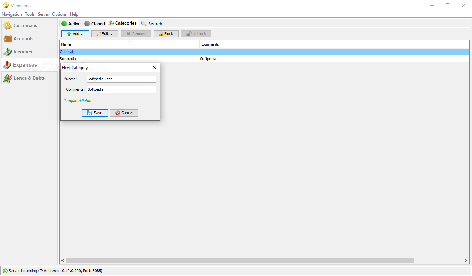Focus the Comments field in New Category

[x=122, y=89]
